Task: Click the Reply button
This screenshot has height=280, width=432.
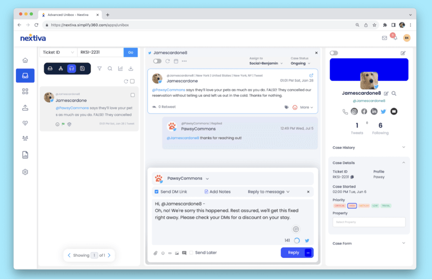Action: (293, 252)
